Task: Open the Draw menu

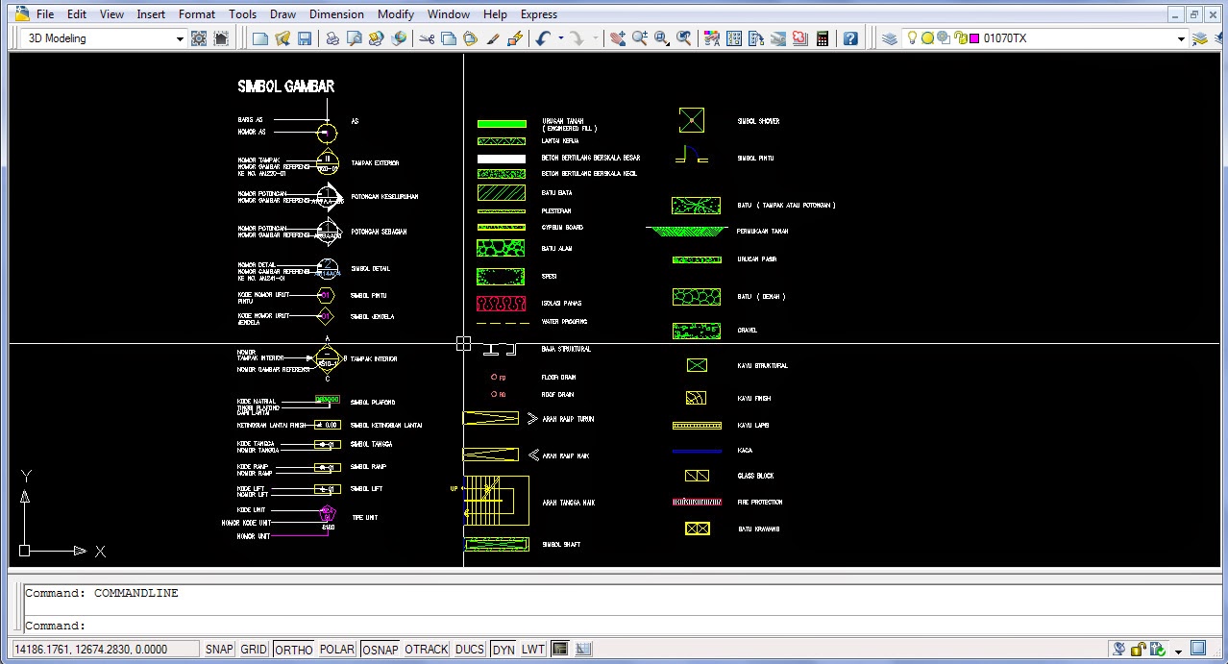Action: 282,13
